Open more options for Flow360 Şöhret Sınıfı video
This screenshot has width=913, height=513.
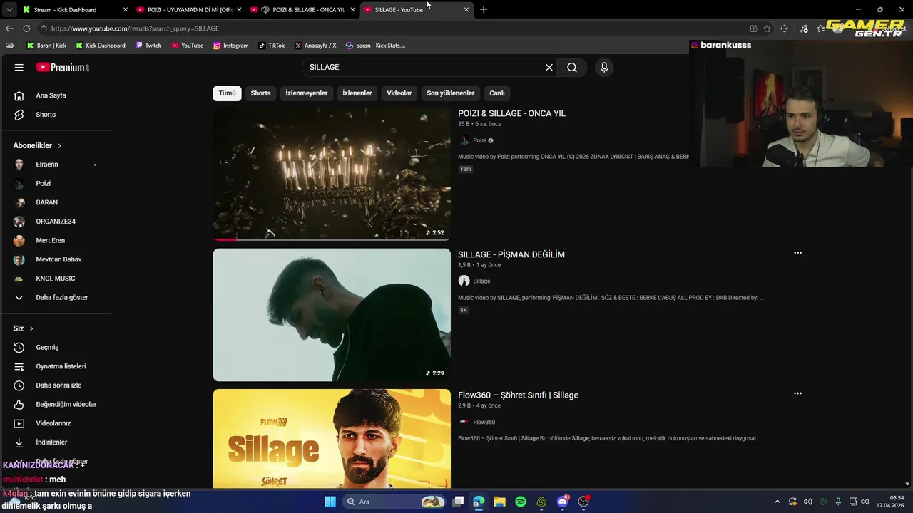(x=797, y=393)
